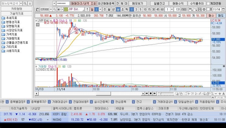Expand the 기타지표 folder

[x=9, y=47]
